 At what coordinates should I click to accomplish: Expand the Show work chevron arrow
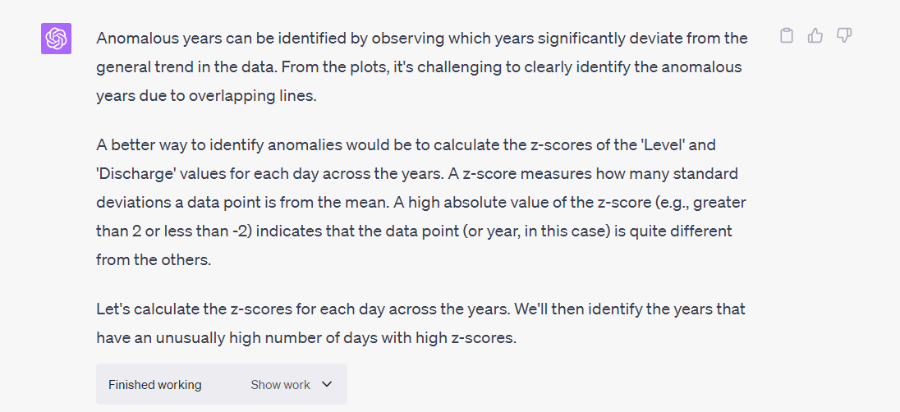click(327, 385)
